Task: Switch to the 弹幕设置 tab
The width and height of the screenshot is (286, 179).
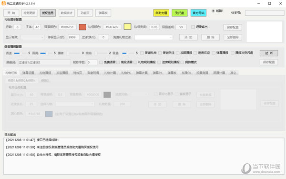Action: pos(28,73)
